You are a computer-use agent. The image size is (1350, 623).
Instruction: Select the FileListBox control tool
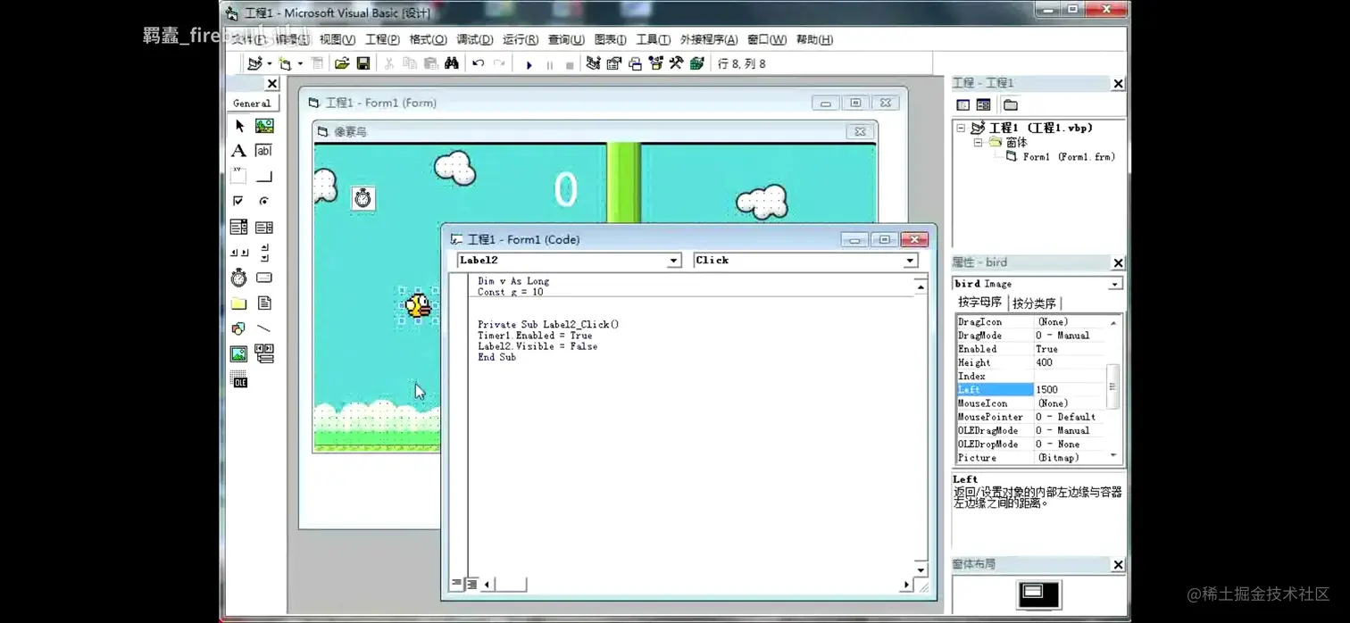(x=264, y=303)
